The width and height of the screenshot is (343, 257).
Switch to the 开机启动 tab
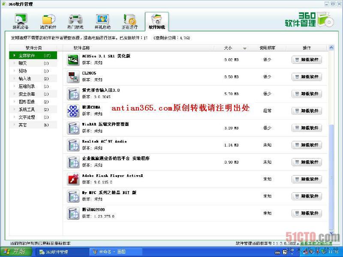point(102,21)
